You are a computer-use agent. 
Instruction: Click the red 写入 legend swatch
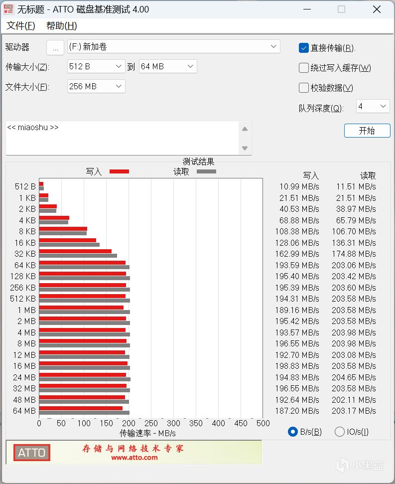point(120,171)
